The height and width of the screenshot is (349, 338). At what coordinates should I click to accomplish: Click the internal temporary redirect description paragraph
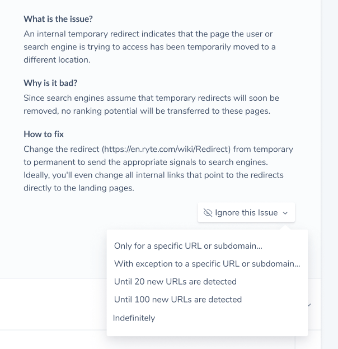[149, 46]
